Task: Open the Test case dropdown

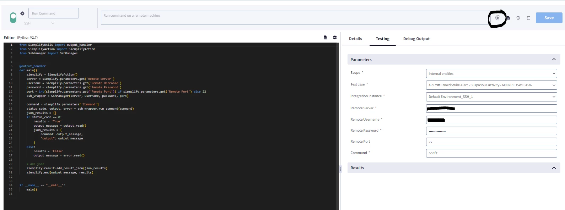Action: pos(491,85)
